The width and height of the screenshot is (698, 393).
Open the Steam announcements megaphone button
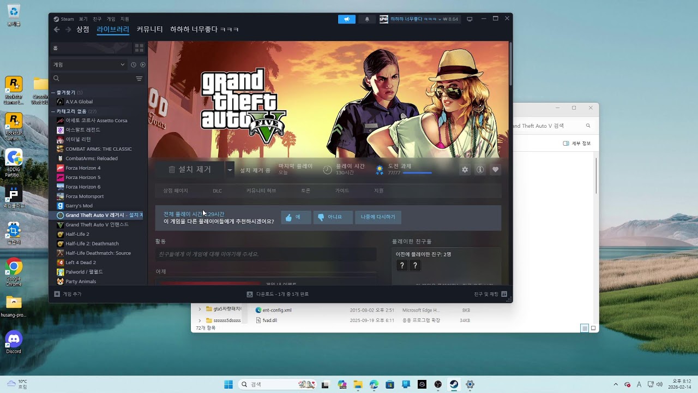[346, 19]
